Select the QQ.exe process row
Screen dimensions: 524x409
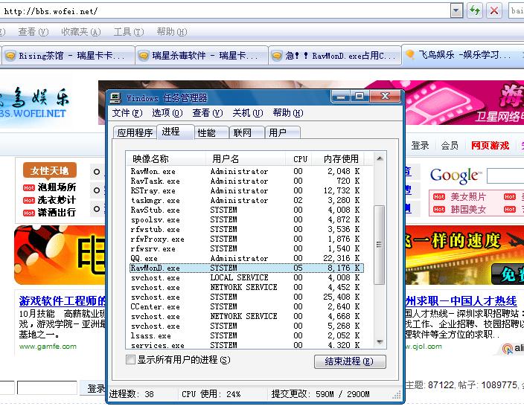tap(246, 259)
